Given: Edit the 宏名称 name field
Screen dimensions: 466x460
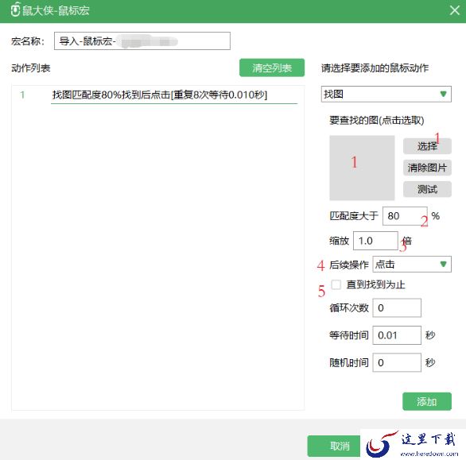Looking at the screenshot, I should [142, 41].
